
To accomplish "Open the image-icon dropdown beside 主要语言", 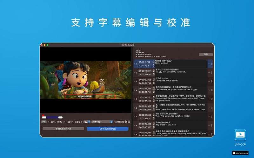I will click(87, 122).
